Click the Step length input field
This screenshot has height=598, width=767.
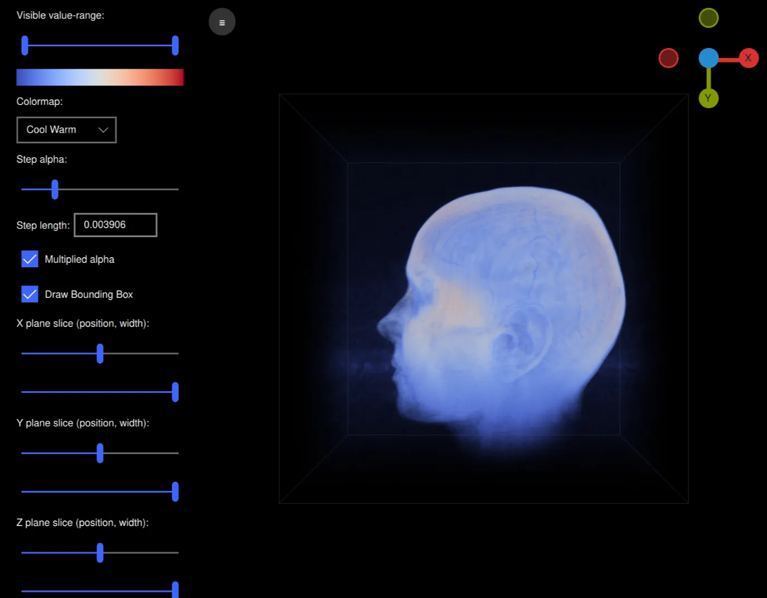[x=115, y=225]
